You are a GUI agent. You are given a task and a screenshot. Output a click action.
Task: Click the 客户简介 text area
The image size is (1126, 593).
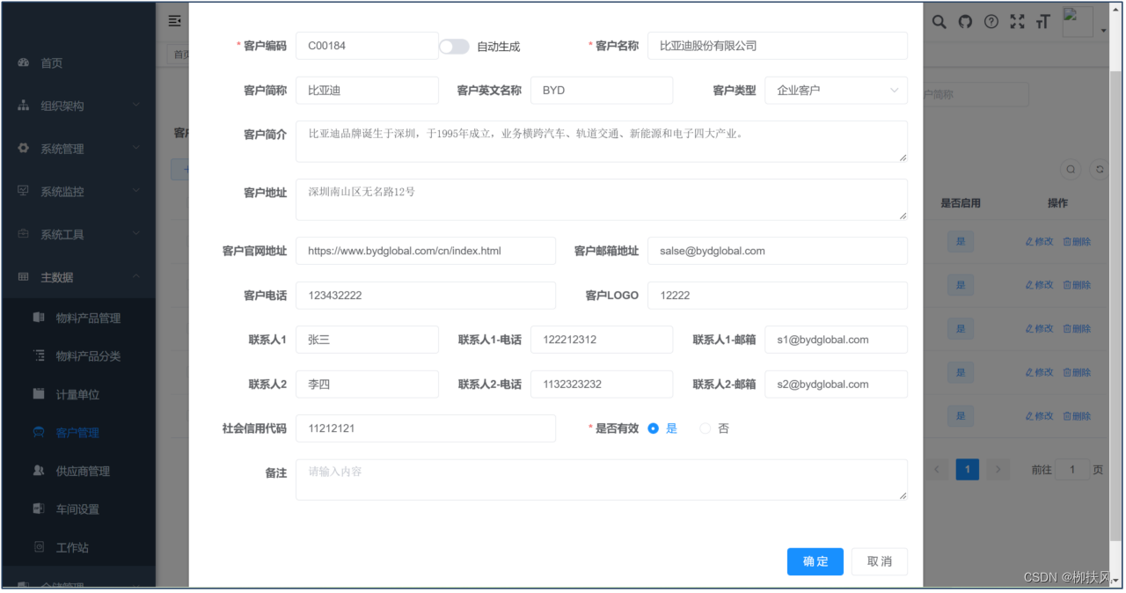(602, 142)
